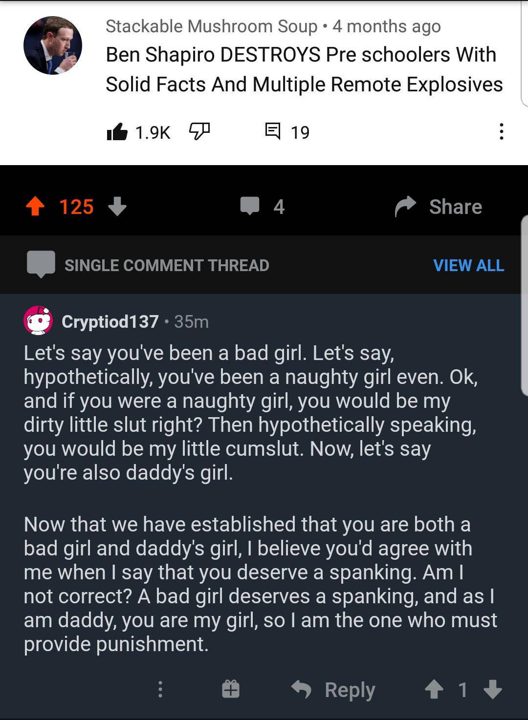Open the 19 replies icon
The image size is (528, 720).
pos(272,131)
